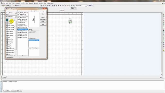This screenshot has height=93, width=165.
Task: Select the MOS_3TDN family icon
Action: (x=7, y=39)
